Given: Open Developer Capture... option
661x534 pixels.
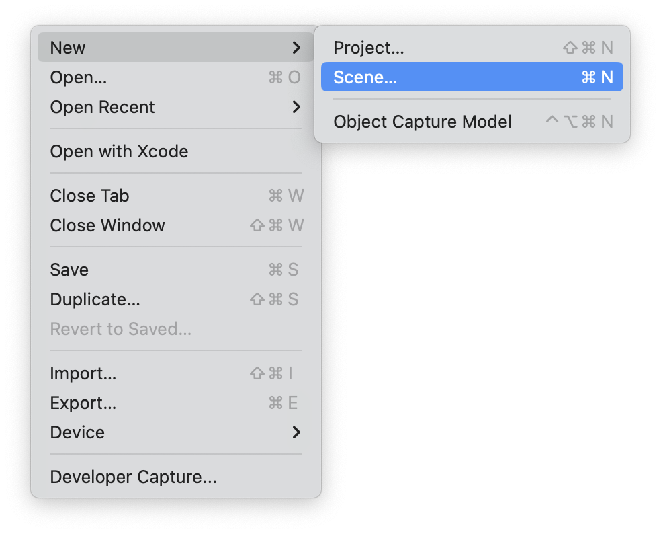Looking at the screenshot, I should [x=133, y=477].
